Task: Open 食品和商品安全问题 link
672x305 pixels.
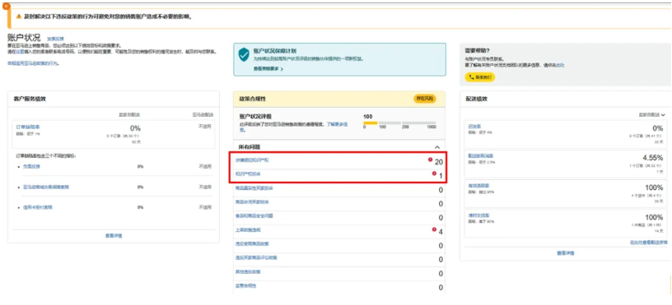Action: pyautogui.click(x=254, y=215)
